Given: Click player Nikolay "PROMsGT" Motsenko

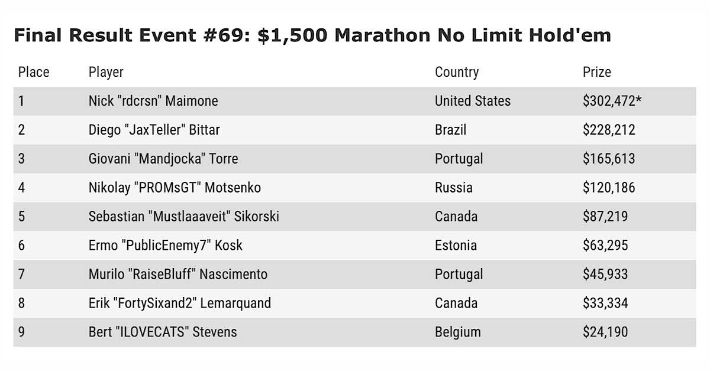Looking at the screenshot, I should 175,188.
